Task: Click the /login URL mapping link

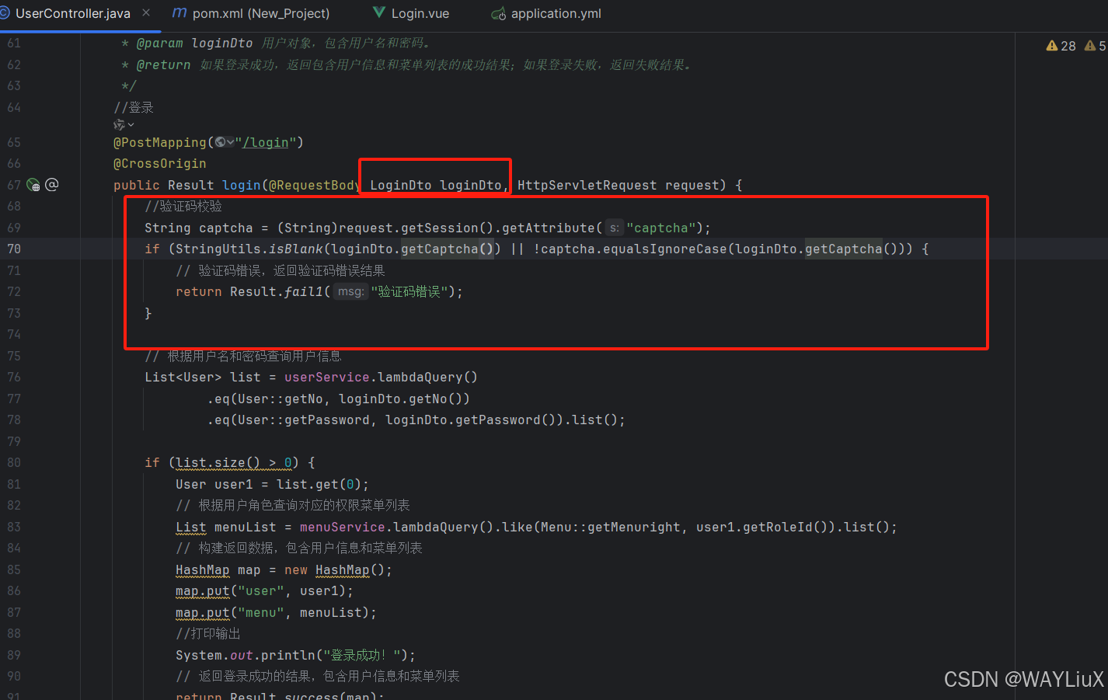Action: 267,142
